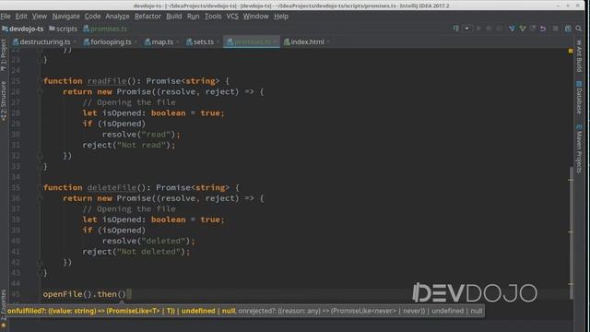
Task: Open the Project tool window
Action: point(4,55)
